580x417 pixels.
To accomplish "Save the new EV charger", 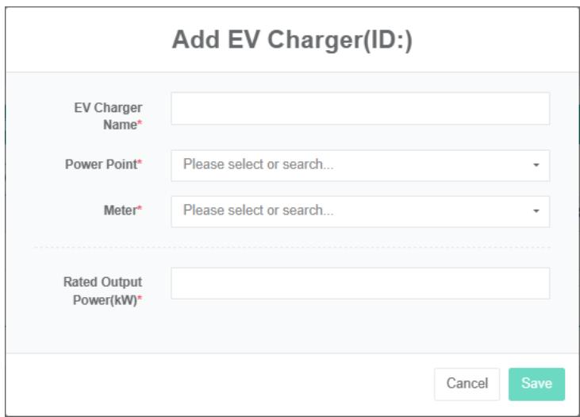I will [x=536, y=384].
